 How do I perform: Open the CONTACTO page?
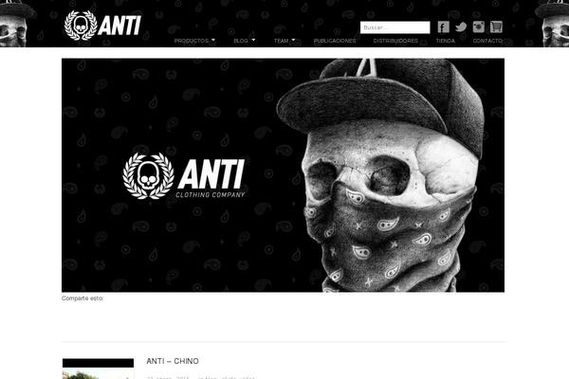pyautogui.click(x=487, y=41)
